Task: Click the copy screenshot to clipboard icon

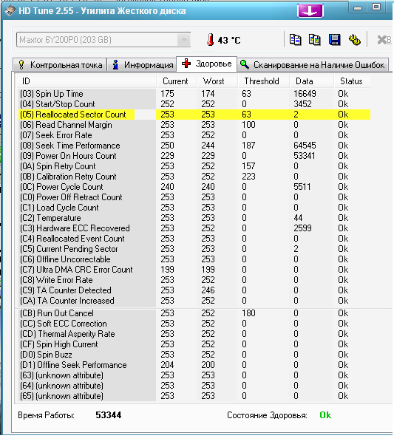Action: (315, 40)
